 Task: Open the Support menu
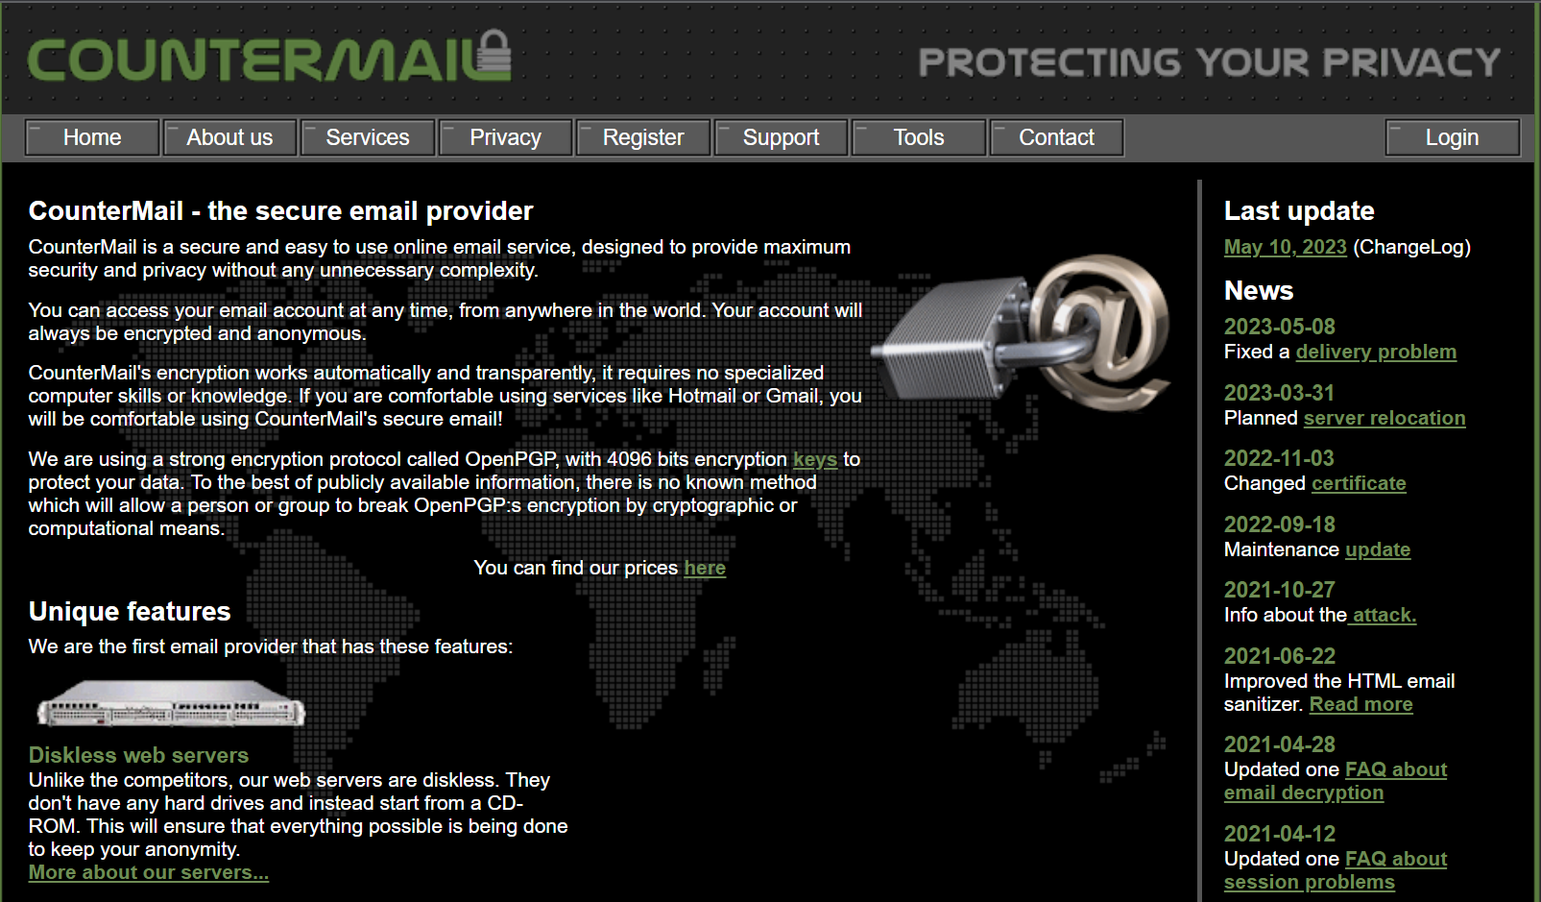point(781,137)
